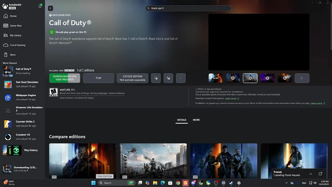The width and height of the screenshot is (332, 187).
Task: Add game to Play Later list
Action: pyautogui.click(x=168, y=78)
